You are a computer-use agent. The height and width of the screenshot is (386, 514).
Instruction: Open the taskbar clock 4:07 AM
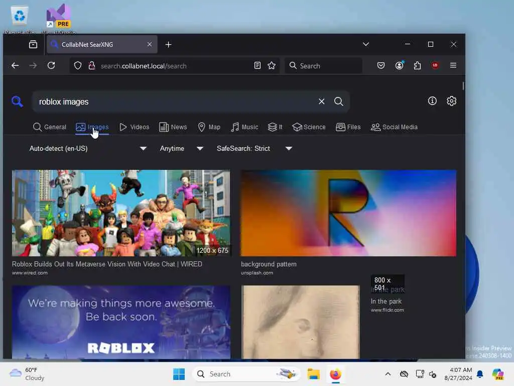(458, 374)
